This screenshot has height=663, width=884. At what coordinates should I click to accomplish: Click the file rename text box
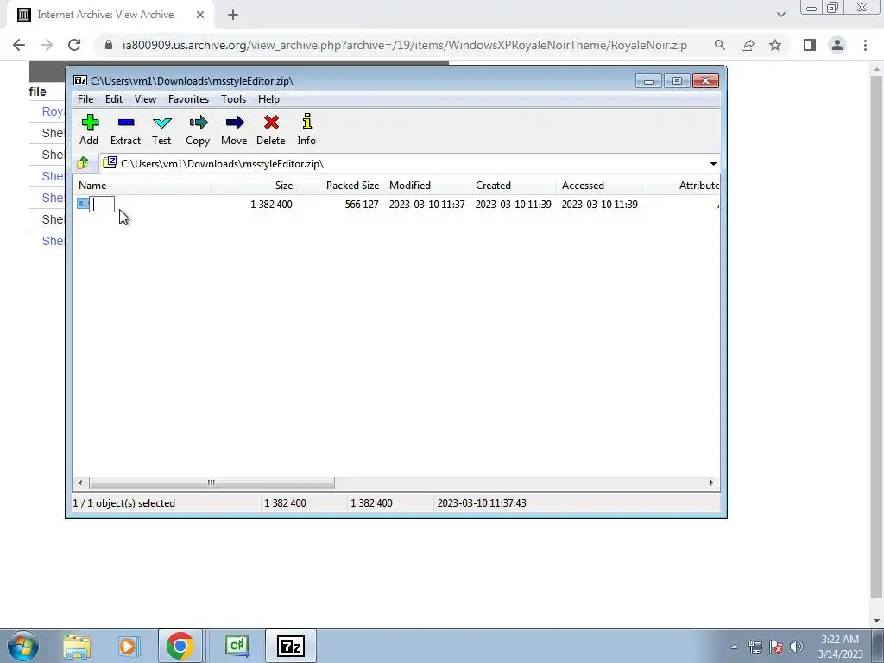pos(102,204)
